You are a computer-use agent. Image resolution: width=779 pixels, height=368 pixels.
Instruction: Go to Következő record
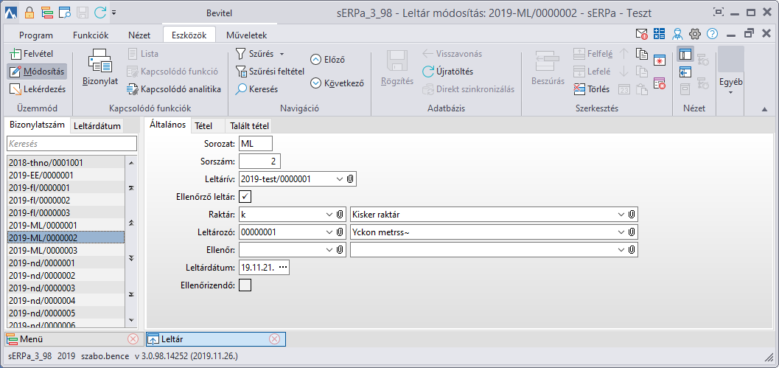(x=337, y=83)
